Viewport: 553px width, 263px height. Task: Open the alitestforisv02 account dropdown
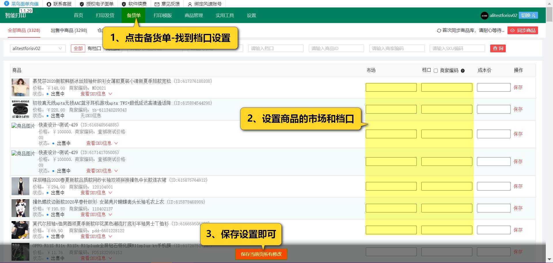point(37,48)
